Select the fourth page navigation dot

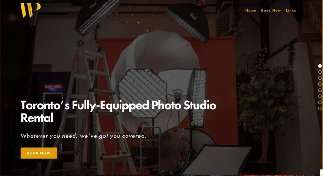[320, 84]
